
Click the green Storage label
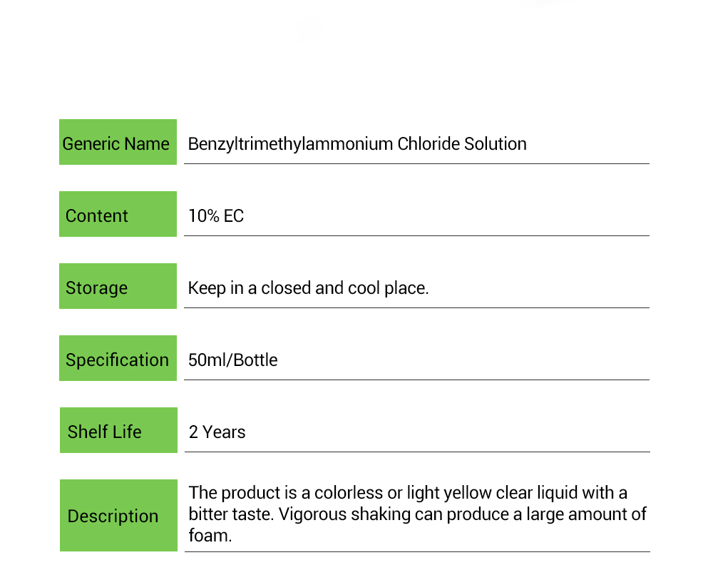[x=117, y=287]
